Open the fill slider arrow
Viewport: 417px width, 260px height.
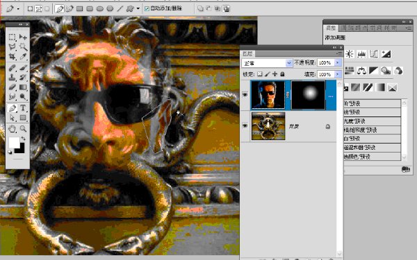[338, 74]
